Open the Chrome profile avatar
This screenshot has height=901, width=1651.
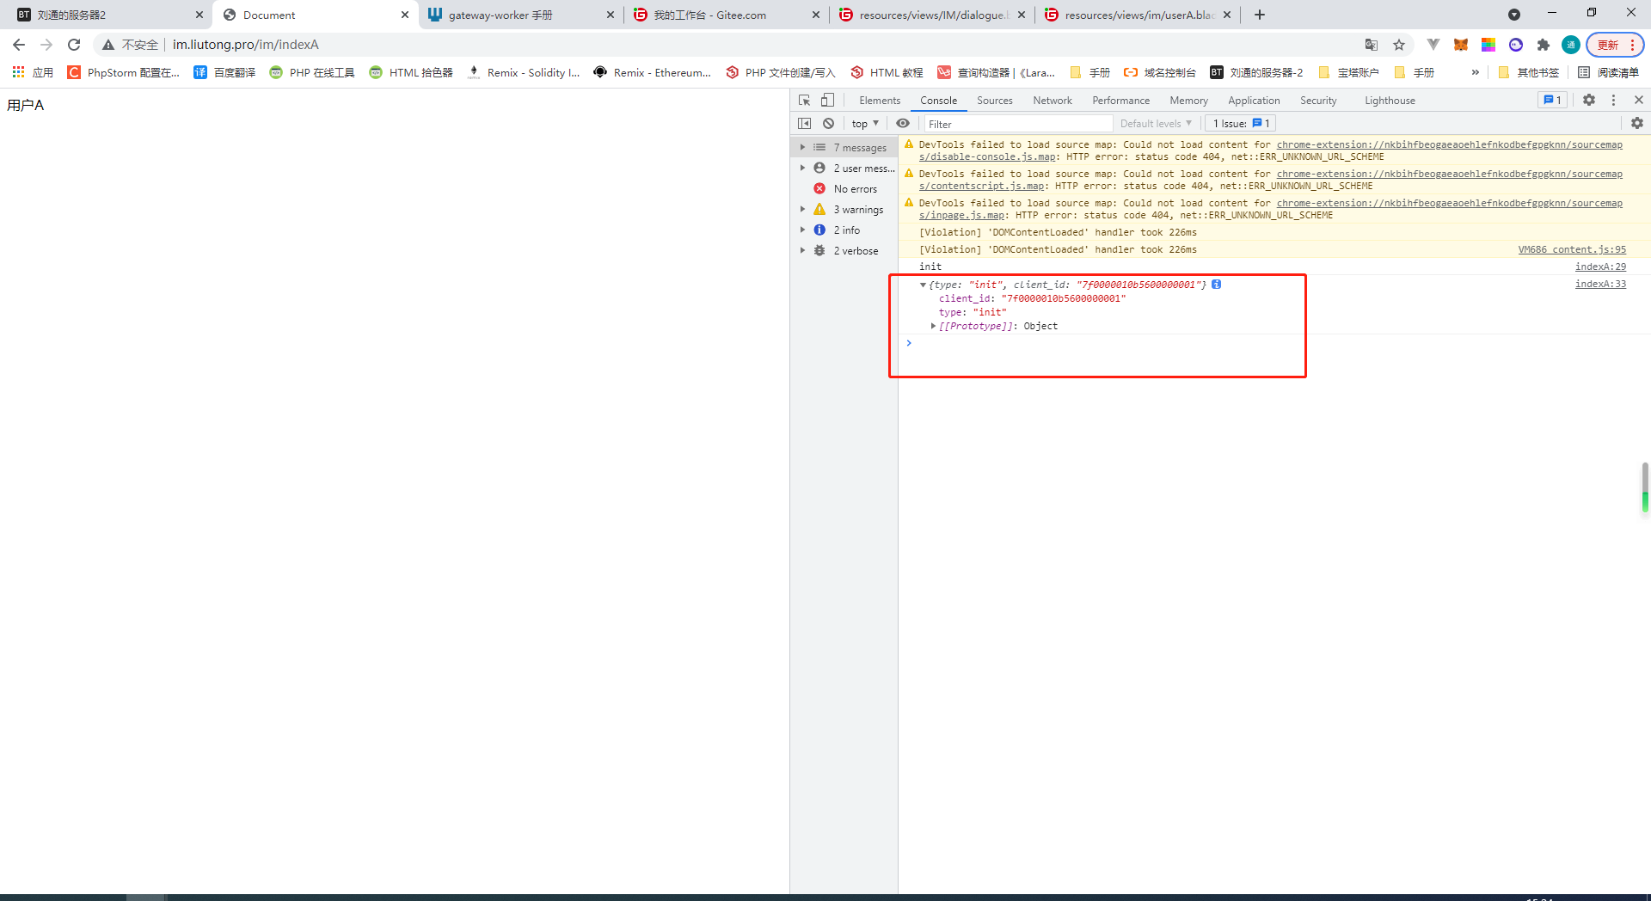click(x=1571, y=45)
